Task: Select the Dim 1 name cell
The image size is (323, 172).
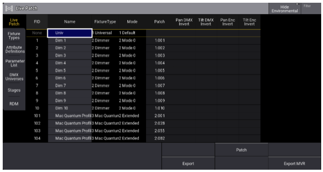Action: click(70, 41)
